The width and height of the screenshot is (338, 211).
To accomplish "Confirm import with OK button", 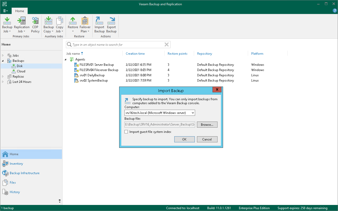I will [x=185, y=139].
